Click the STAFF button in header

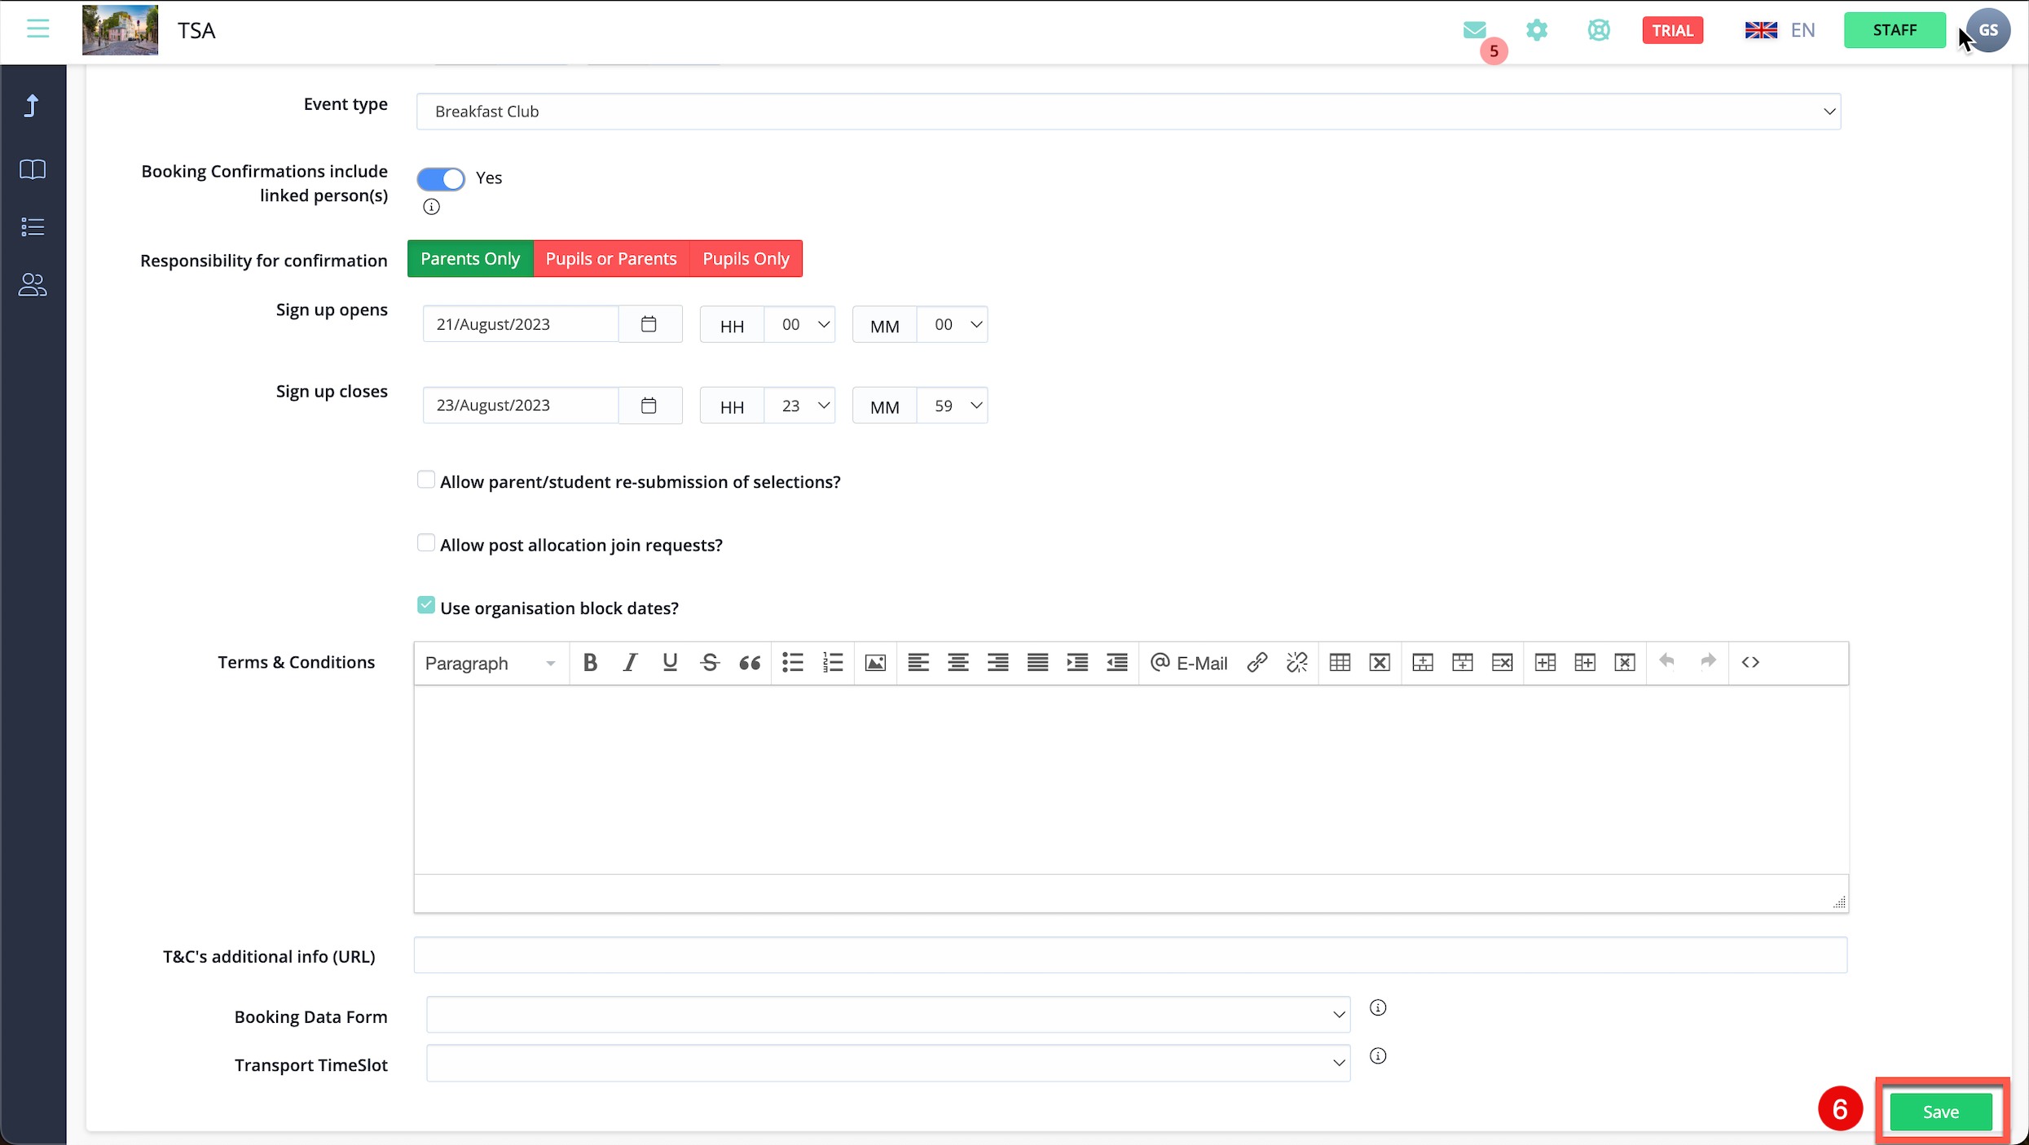click(x=1895, y=30)
